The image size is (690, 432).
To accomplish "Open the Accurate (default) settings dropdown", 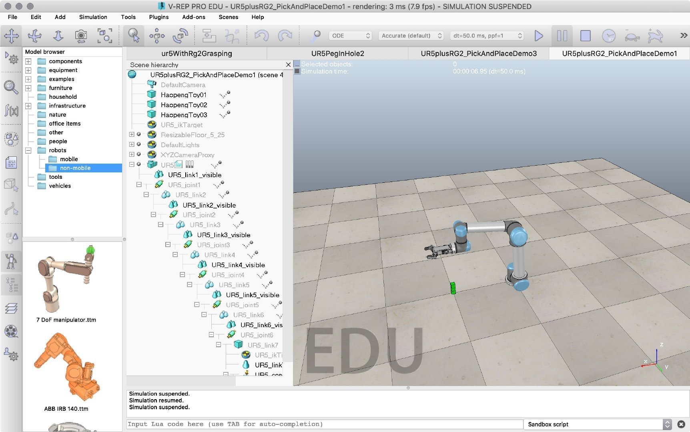I will tap(411, 36).
